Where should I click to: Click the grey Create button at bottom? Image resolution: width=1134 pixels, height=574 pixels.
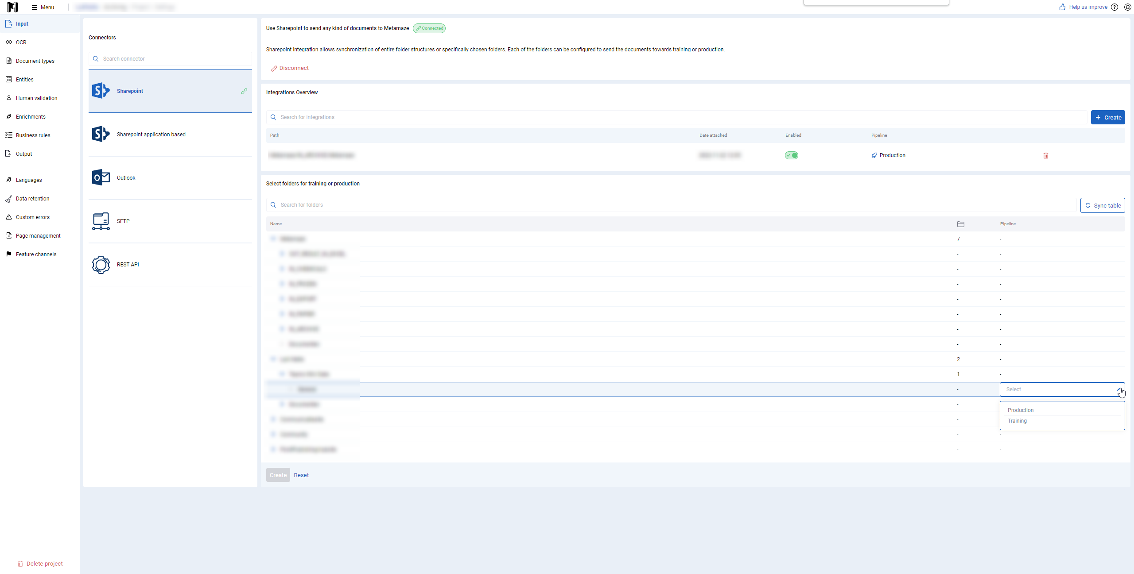click(x=278, y=475)
